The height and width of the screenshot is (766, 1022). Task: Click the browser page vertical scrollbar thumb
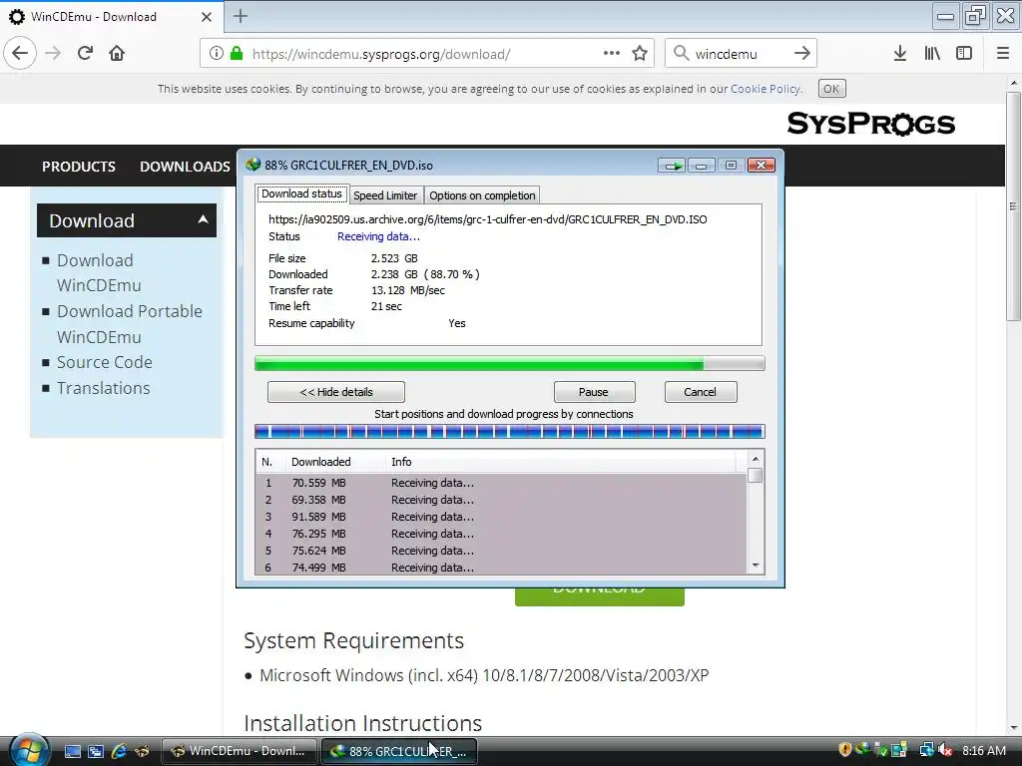point(1014,205)
